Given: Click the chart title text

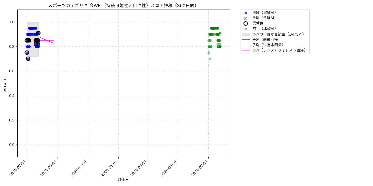Looking at the screenshot, I should [123, 6].
